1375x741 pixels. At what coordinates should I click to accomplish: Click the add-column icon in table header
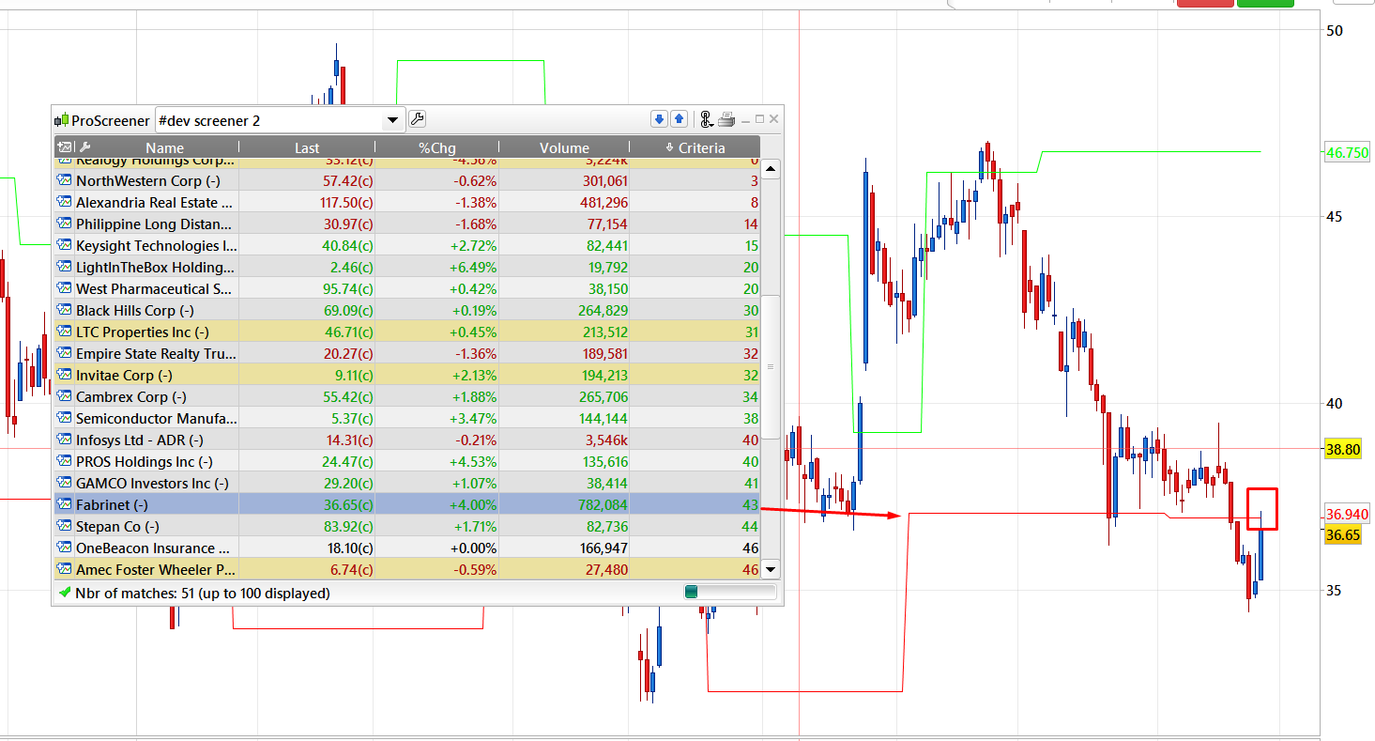(65, 147)
